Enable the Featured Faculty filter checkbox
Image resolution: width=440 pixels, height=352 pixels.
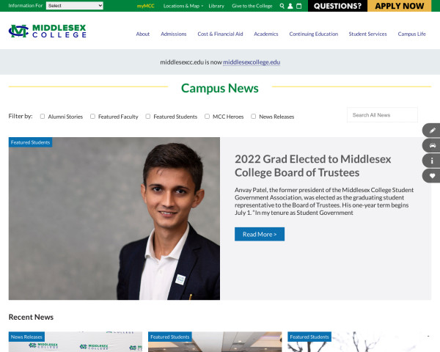[92, 116]
